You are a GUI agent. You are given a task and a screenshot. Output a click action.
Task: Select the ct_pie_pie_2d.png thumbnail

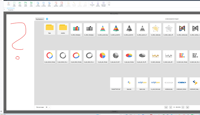coord(103,57)
